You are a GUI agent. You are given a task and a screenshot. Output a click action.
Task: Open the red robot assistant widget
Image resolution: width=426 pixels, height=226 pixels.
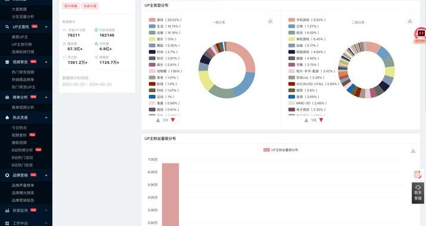[420, 34]
